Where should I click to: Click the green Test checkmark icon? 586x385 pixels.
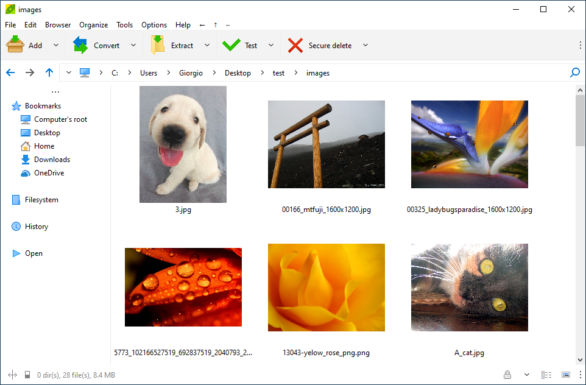(231, 45)
